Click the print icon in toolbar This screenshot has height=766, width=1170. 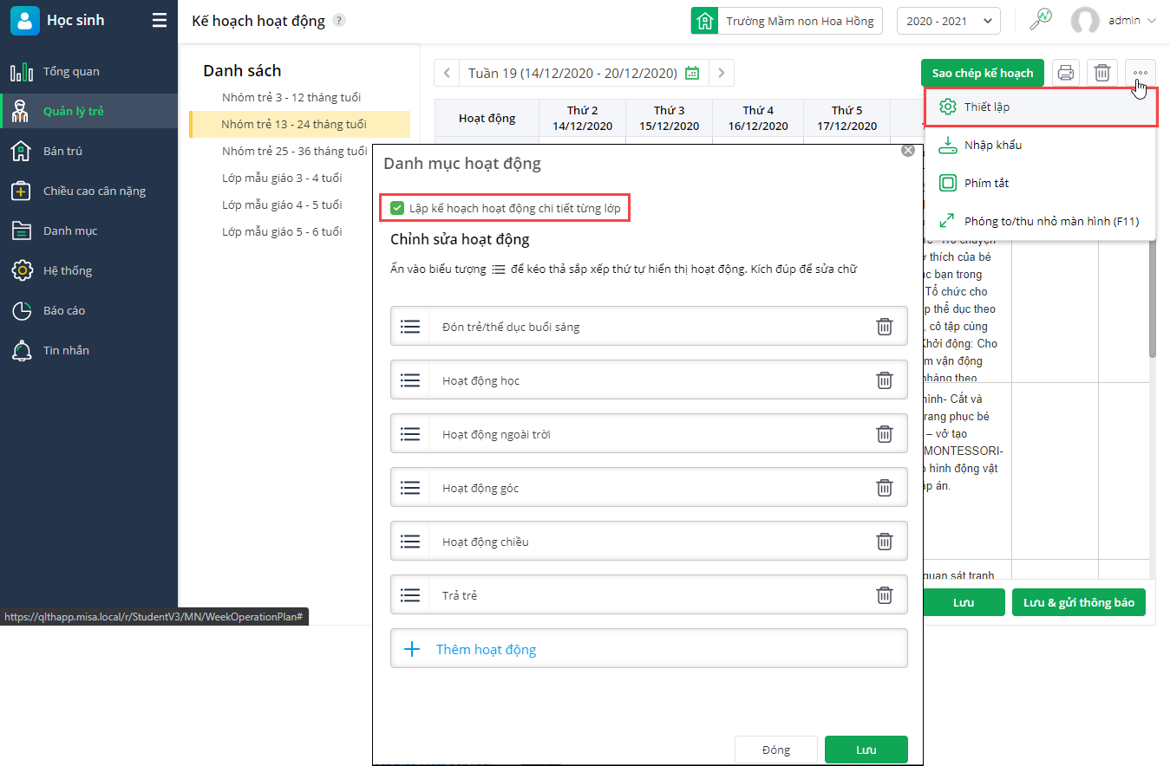1066,73
